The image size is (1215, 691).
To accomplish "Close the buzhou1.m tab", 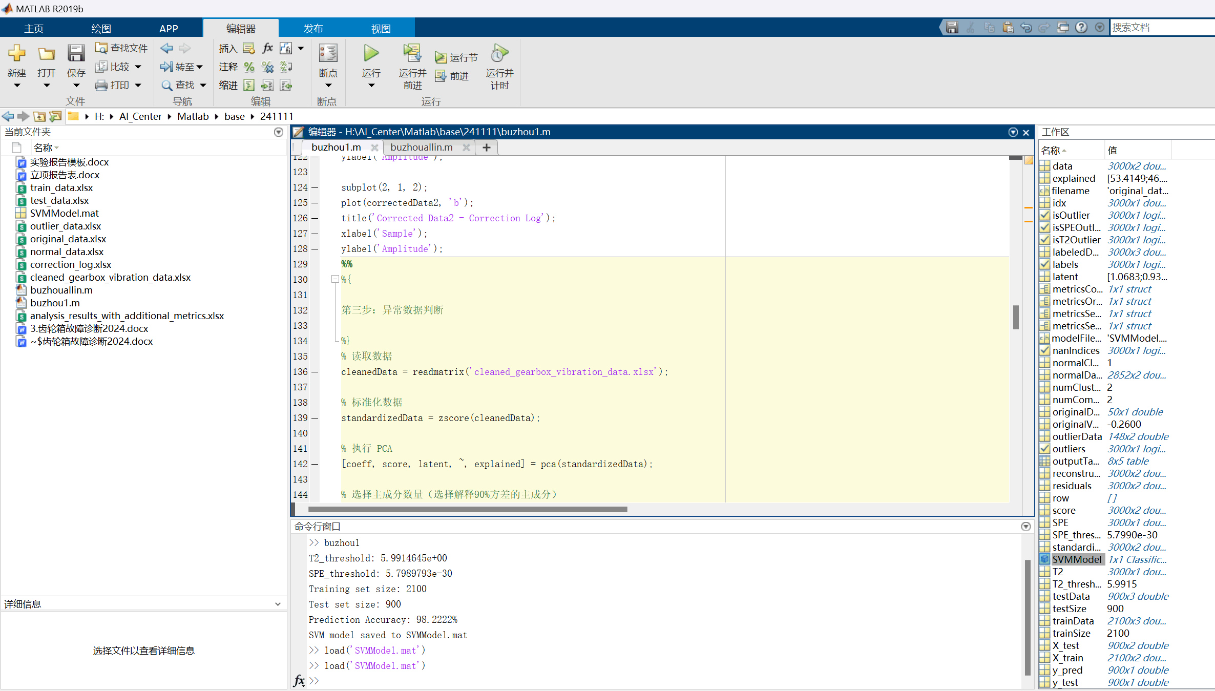I will pyautogui.click(x=374, y=148).
